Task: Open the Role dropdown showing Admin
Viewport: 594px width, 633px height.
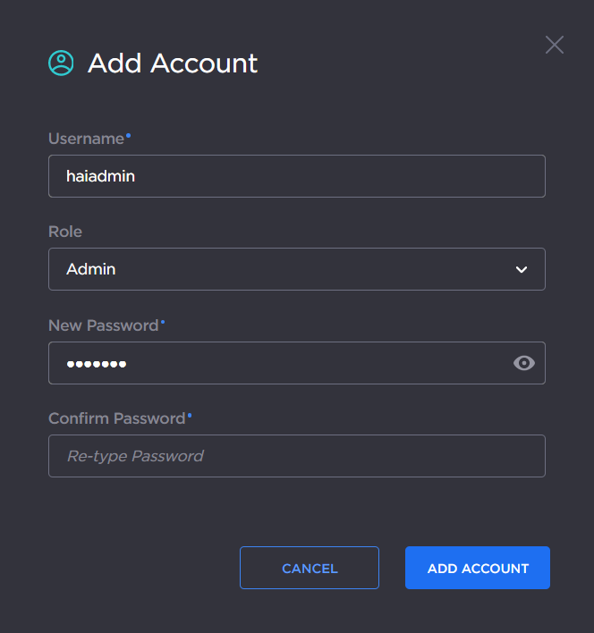Action: (296, 269)
